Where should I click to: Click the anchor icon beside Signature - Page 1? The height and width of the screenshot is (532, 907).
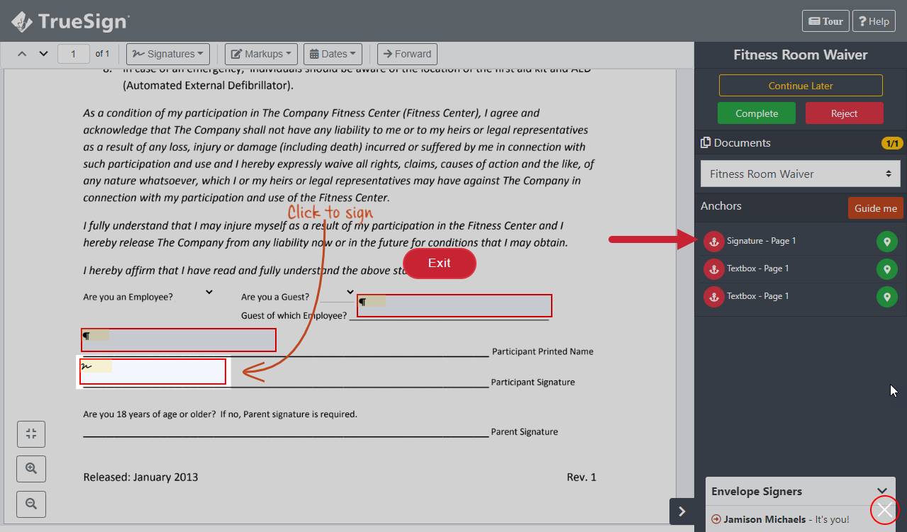pyautogui.click(x=713, y=241)
